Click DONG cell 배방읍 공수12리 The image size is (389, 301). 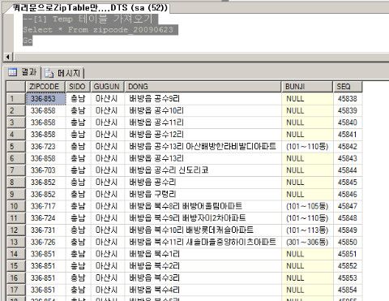tap(203, 135)
